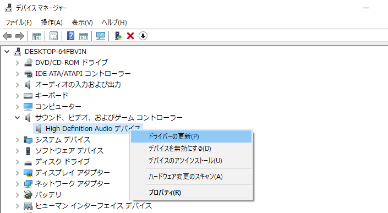Choose デバイスを無効にする(D) from context menu
388x213 pixels.
[191, 149]
